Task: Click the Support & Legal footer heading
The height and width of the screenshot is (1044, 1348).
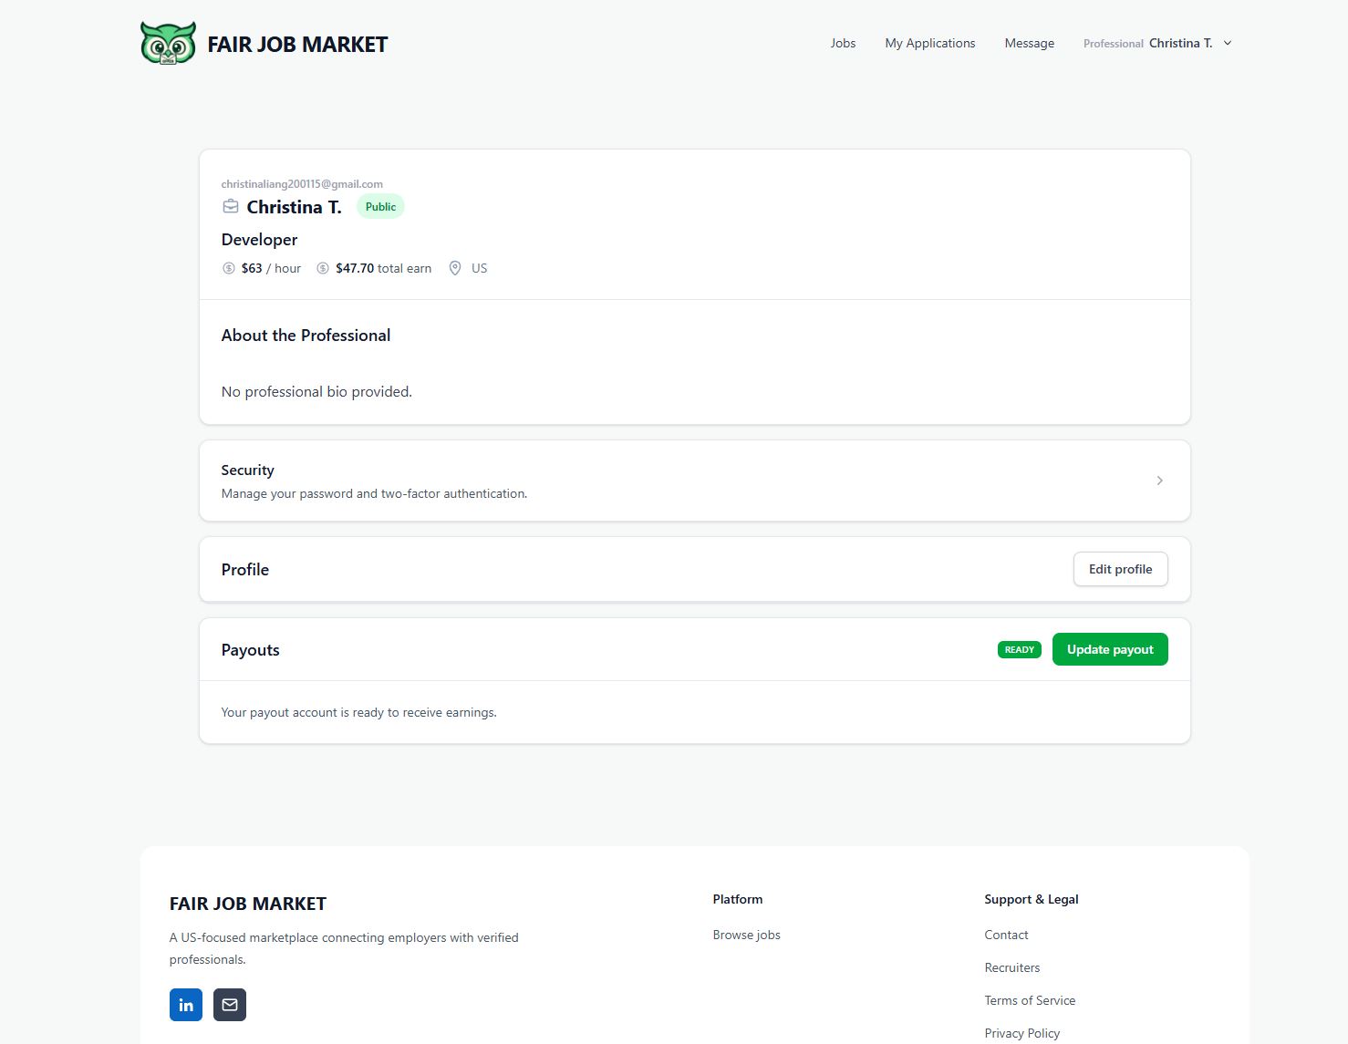Action: [1031, 899]
